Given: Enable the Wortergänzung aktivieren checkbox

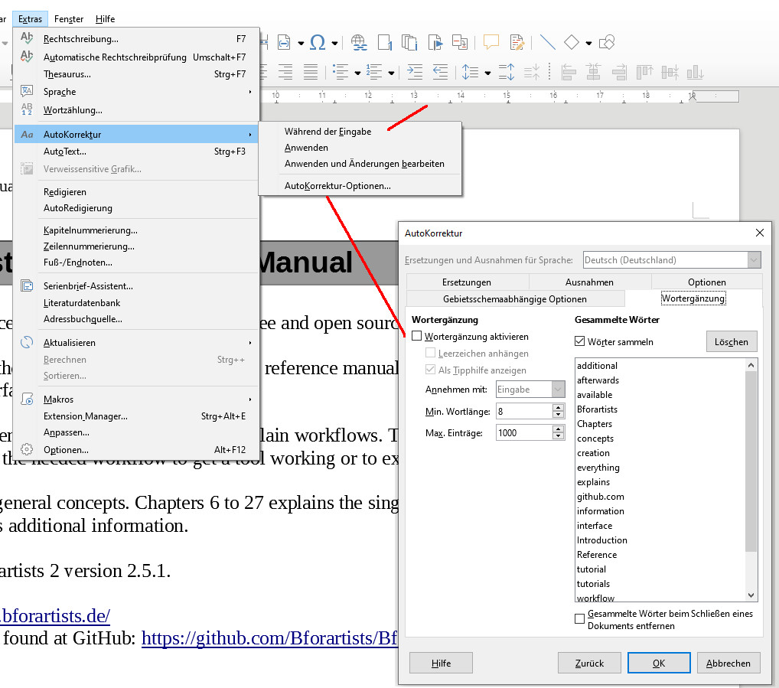Looking at the screenshot, I should 417,336.
